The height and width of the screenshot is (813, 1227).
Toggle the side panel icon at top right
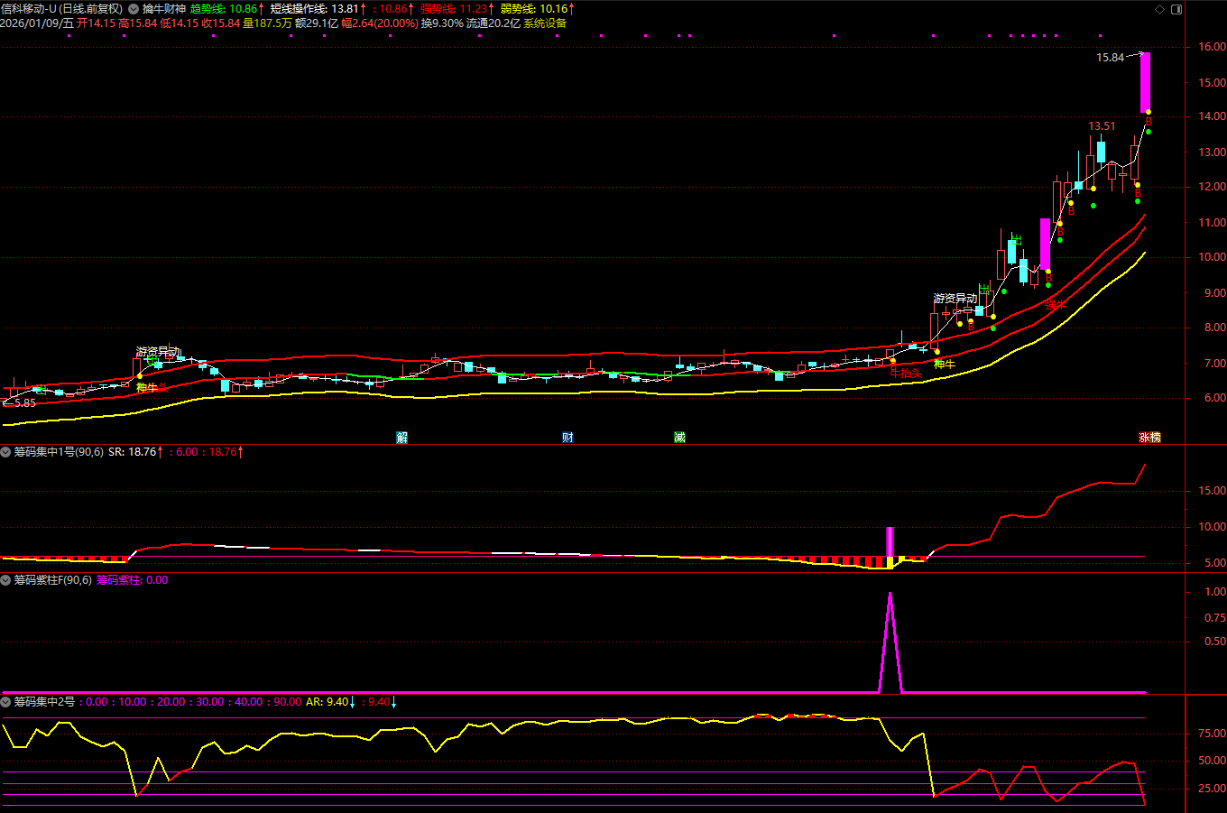(x=1176, y=9)
